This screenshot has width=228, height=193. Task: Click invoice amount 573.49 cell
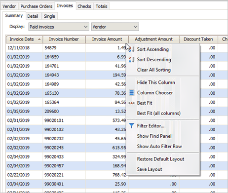[x=106, y=120]
